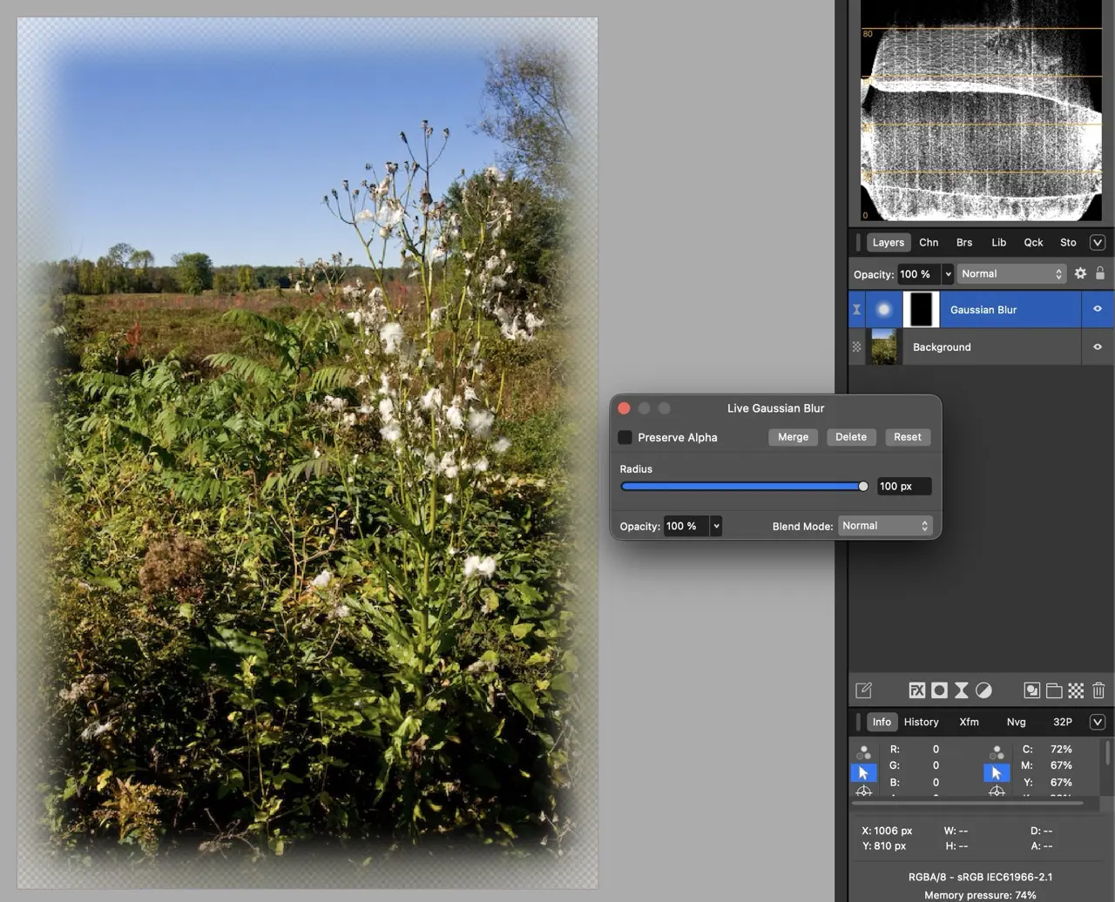The height and width of the screenshot is (902, 1115).
Task: Click the Layer Effects FX icon
Action: click(x=916, y=690)
